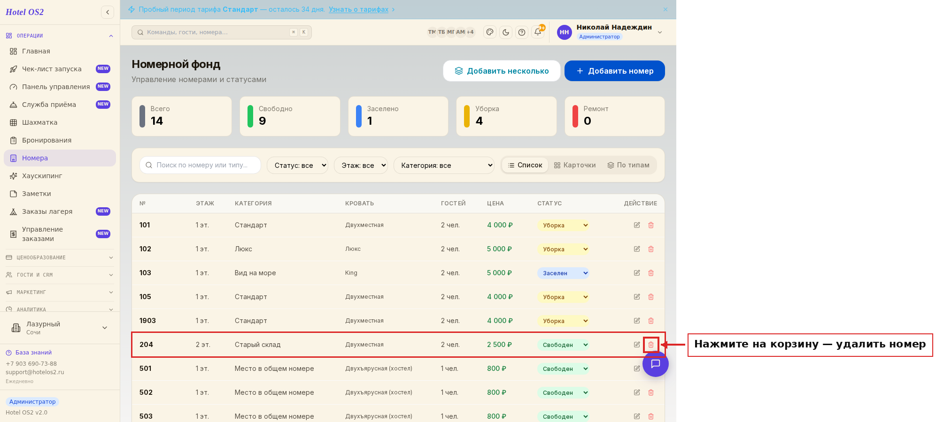This screenshot has height=422, width=944.
Task: Open the theme palette icon
Action: [x=490, y=32]
